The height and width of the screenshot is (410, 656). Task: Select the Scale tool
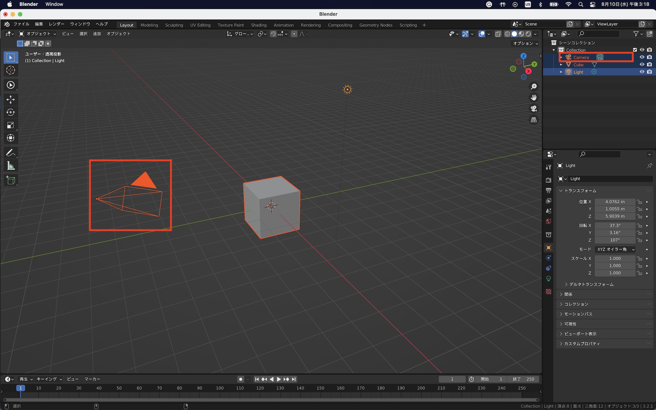tap(11, 125)
